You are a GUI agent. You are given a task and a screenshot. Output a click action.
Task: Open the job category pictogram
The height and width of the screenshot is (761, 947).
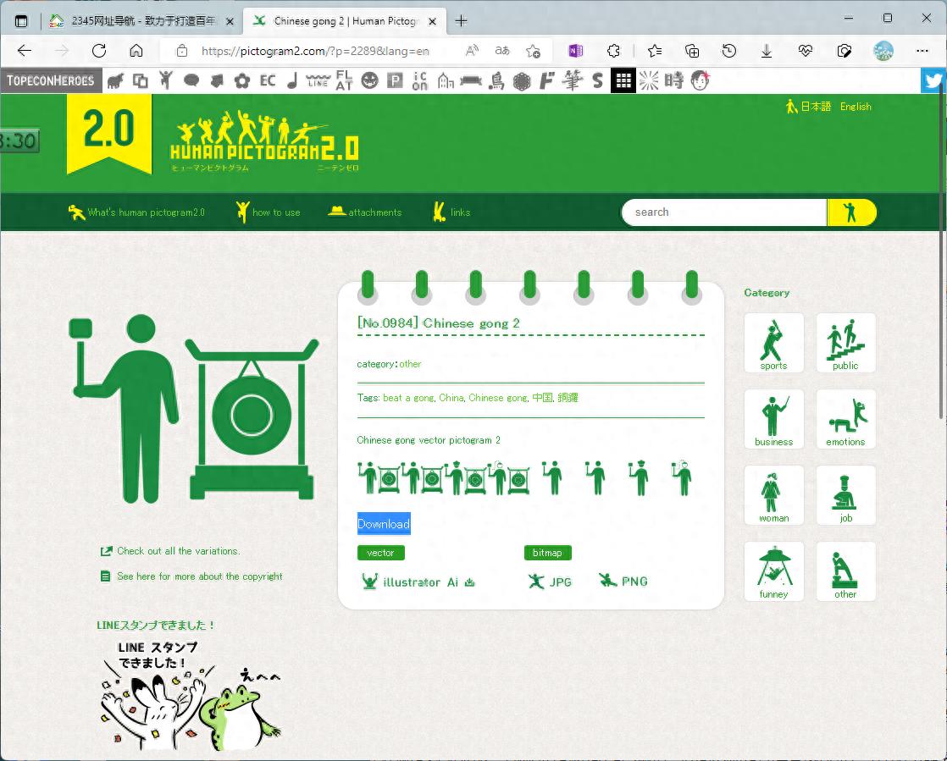(x=845, y=495)
